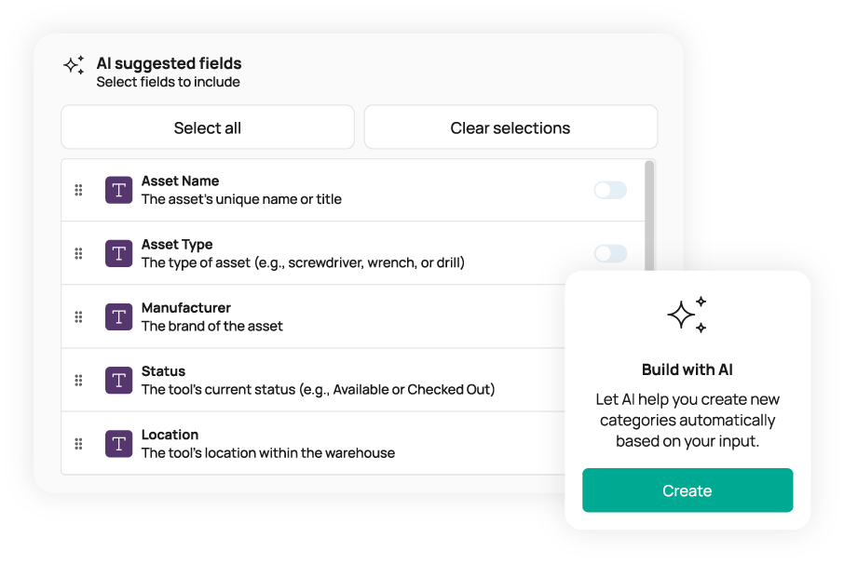Click the text-type icon for Asset Type

point(118,253)
